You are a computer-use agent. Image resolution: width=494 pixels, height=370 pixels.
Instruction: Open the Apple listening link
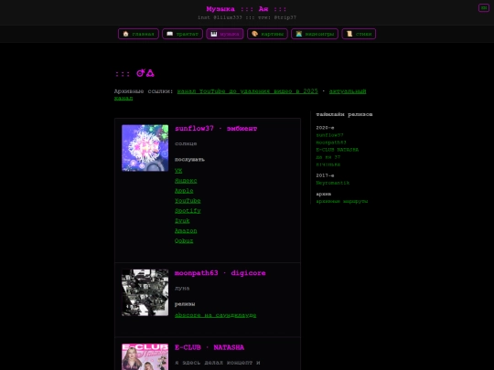click(184, 191)
